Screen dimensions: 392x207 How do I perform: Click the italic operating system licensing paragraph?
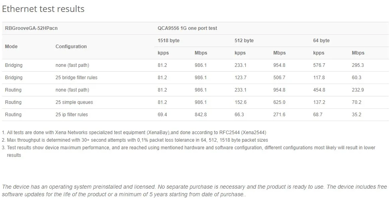[194, 191]
